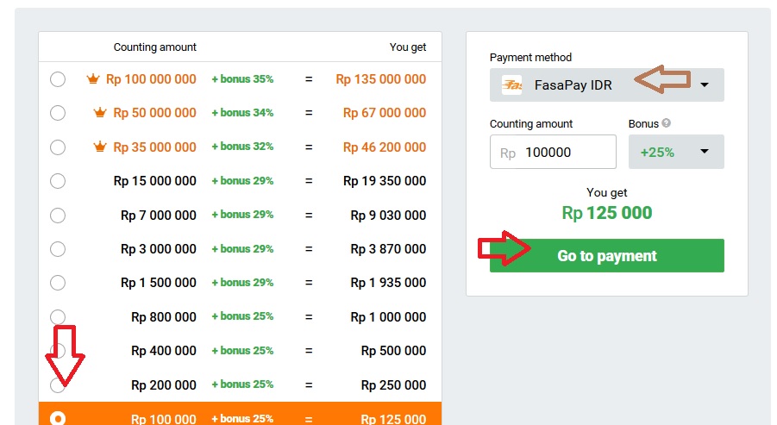This screenshot has width=777, height=425.
Task: Pick the Rp 15 000 000 radio option
Action: 58,181
